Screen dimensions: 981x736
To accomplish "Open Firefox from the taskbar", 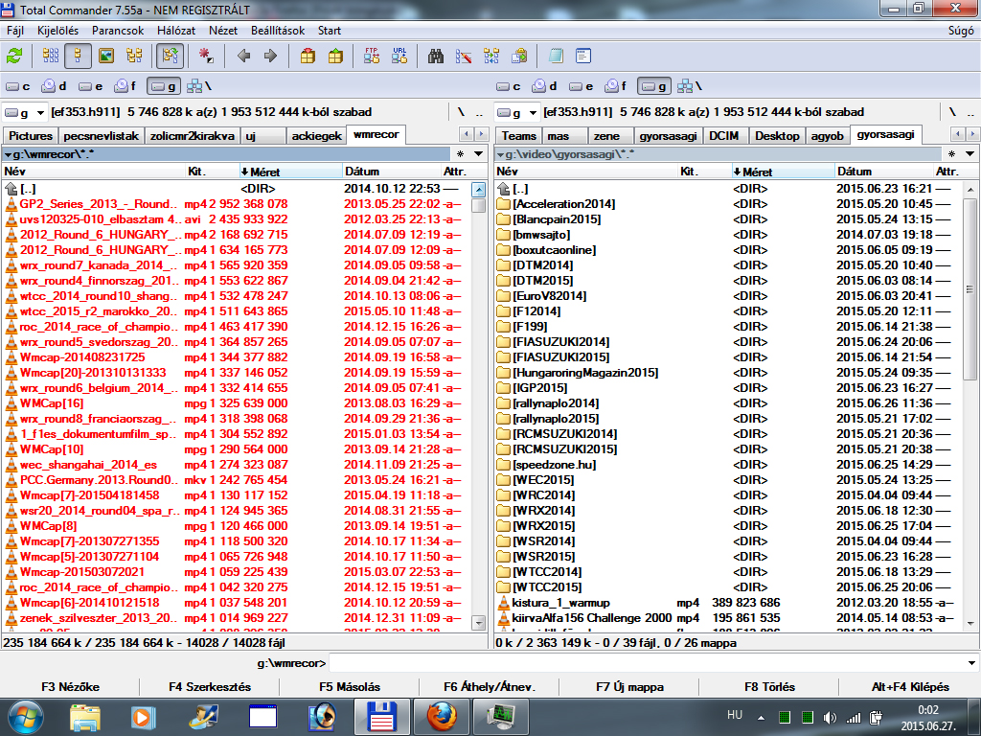I will coord(442,715).
